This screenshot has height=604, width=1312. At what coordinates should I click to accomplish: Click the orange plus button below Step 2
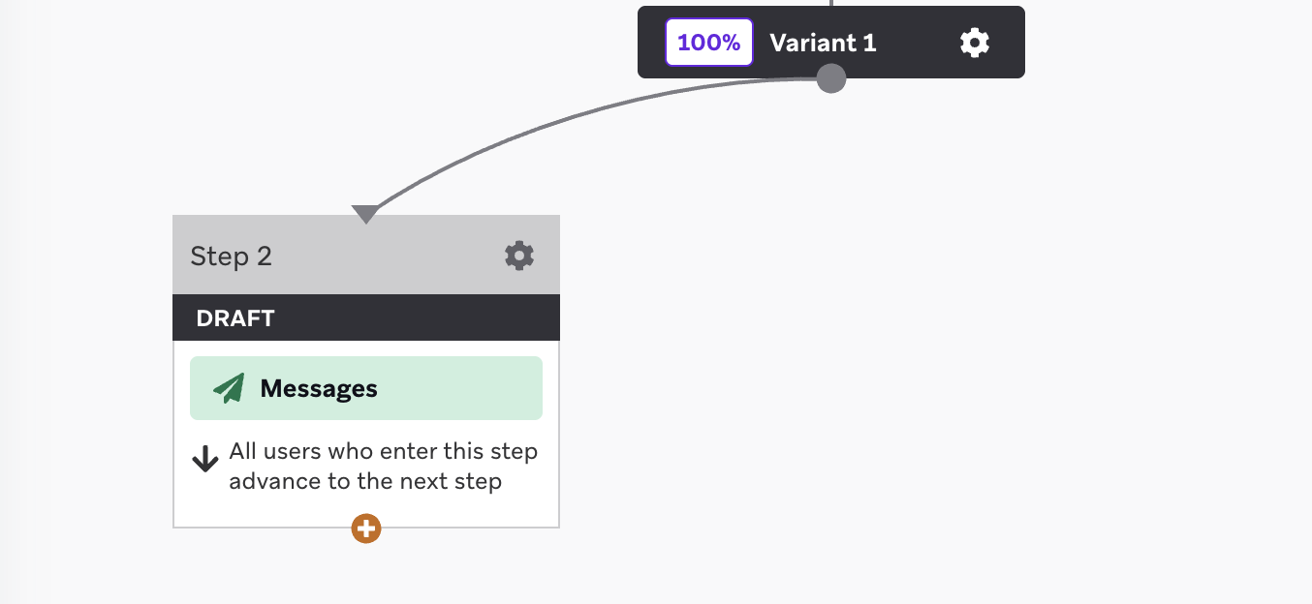click(x=366, y=528)
